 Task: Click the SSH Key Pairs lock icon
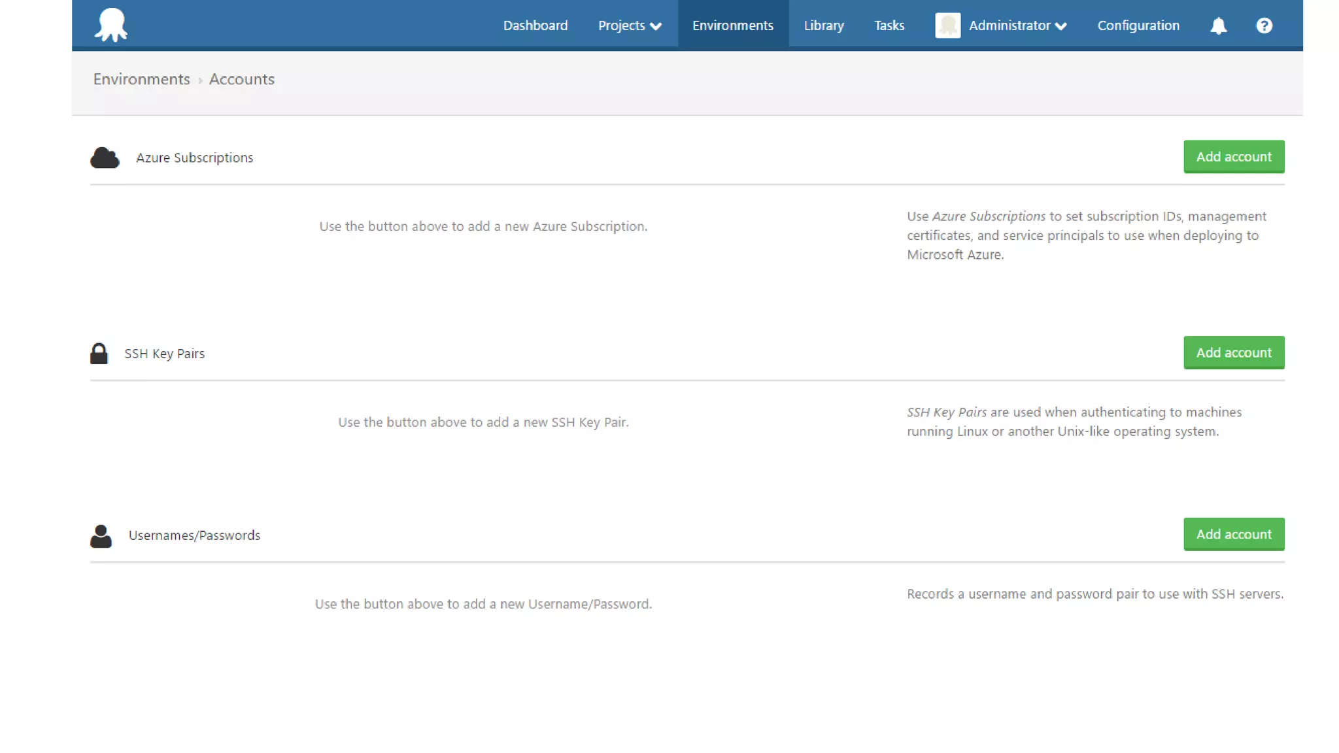coord(99,354)
